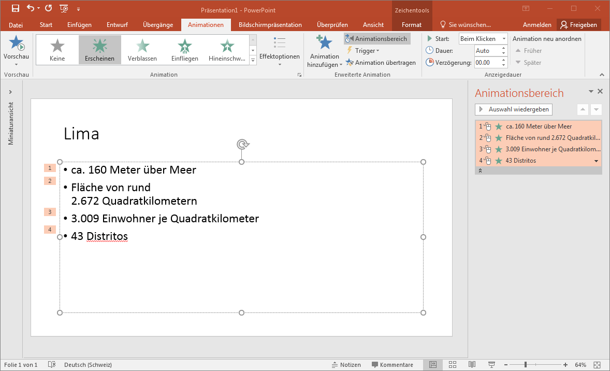This screenshot has height=371, width=610.
Task: Open Animationsbereich pane options arrow
Action: (591, 92)
